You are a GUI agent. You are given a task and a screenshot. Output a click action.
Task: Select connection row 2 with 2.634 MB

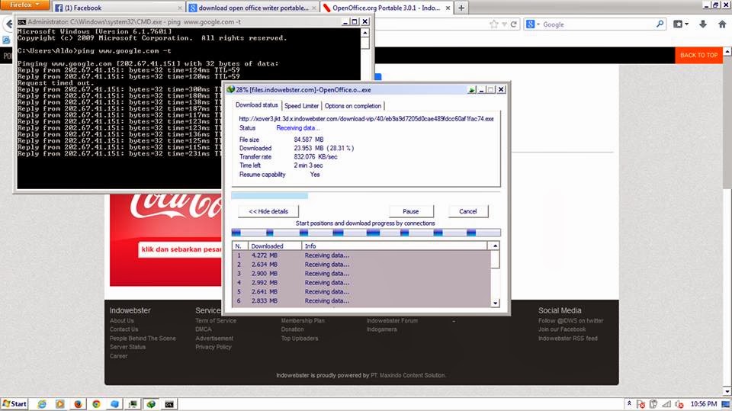coord(361,265)
